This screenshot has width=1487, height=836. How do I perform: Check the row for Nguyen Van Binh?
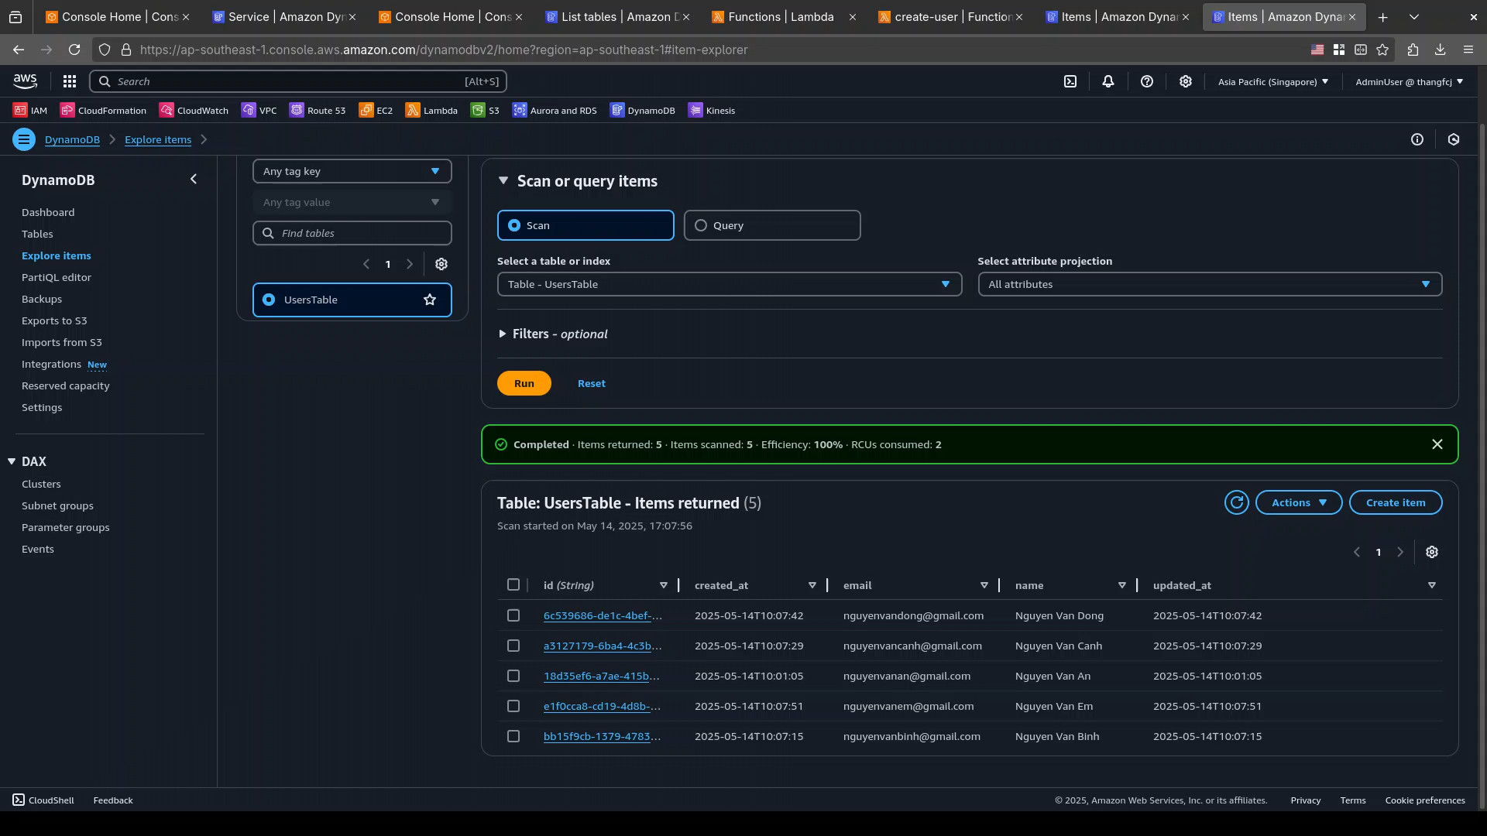click(x=513, y=736)
